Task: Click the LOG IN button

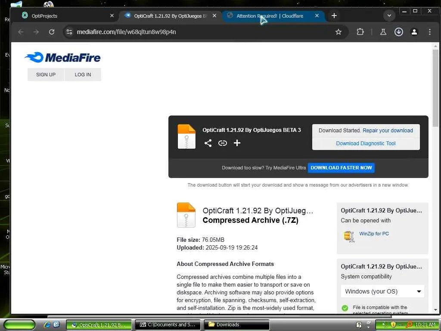Action: coord(83,75)
